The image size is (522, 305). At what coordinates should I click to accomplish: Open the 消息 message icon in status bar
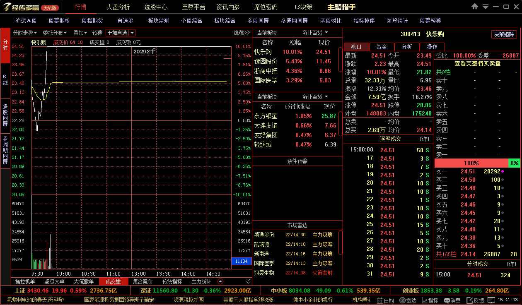point(452,300)
